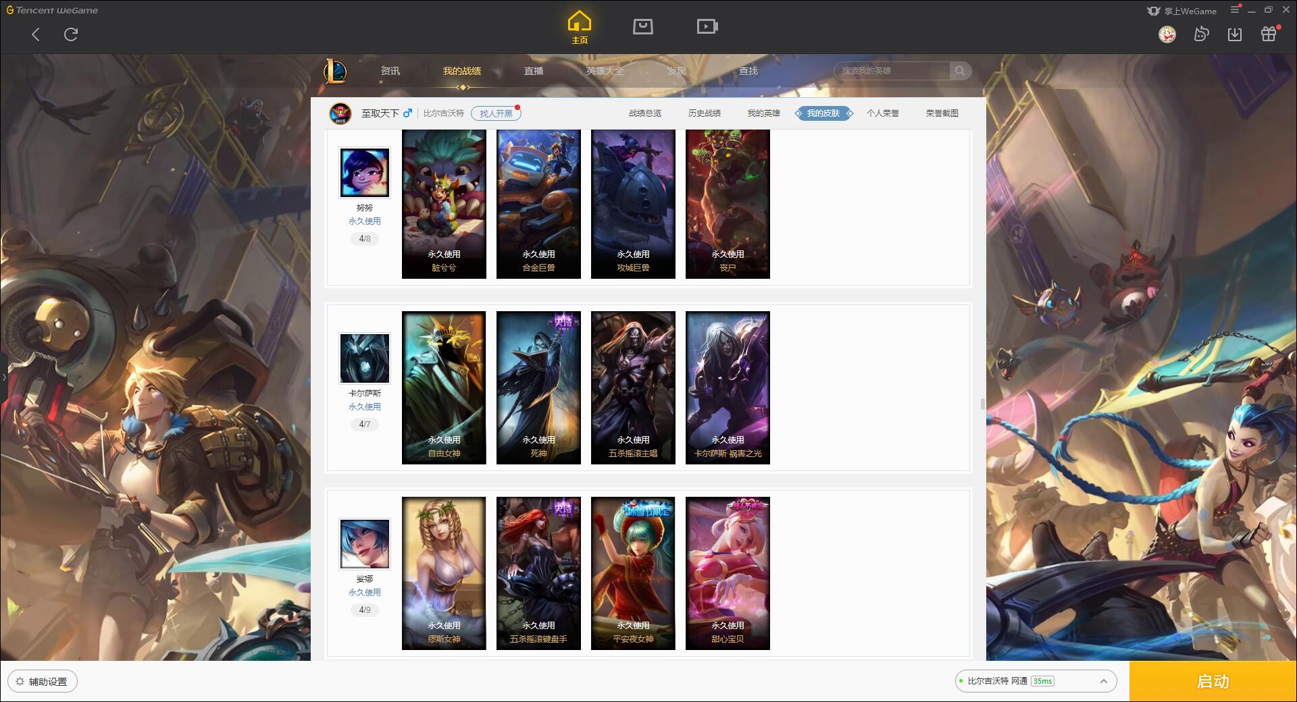This screenshot has height=702, width=1297.
Task: Open the 攻城巨兽 skin card
Action: click(x=633, y=204)
